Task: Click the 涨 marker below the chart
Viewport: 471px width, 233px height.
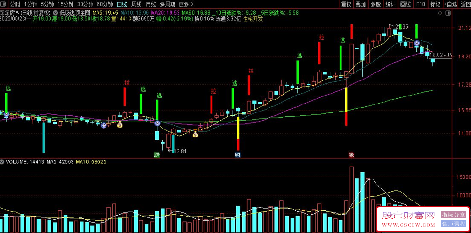Action: click(351, 155)
